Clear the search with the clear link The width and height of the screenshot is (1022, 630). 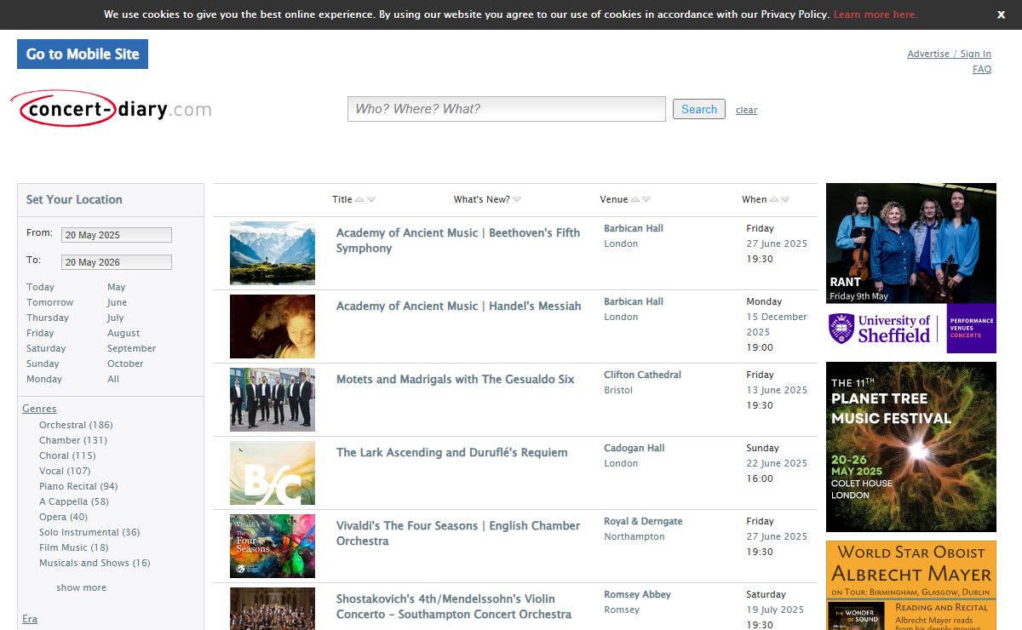(747, 110)
